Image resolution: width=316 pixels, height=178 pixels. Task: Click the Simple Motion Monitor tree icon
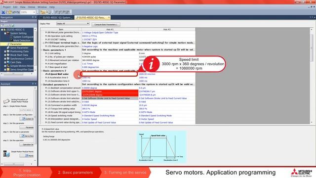(8, 66)
